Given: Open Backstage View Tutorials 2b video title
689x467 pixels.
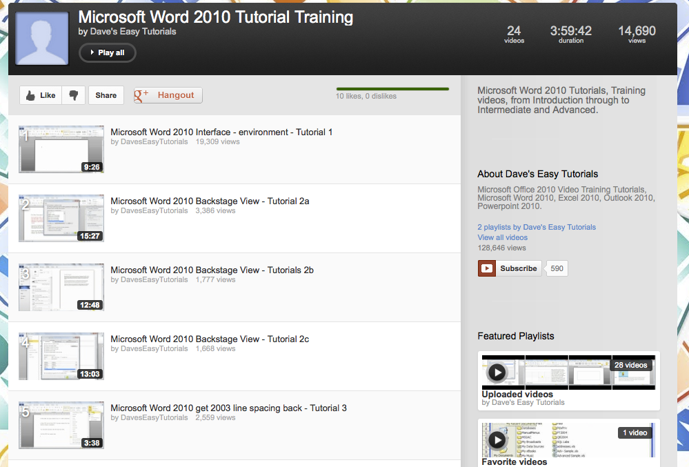Looking at the screenshot, I should (212, 270).
